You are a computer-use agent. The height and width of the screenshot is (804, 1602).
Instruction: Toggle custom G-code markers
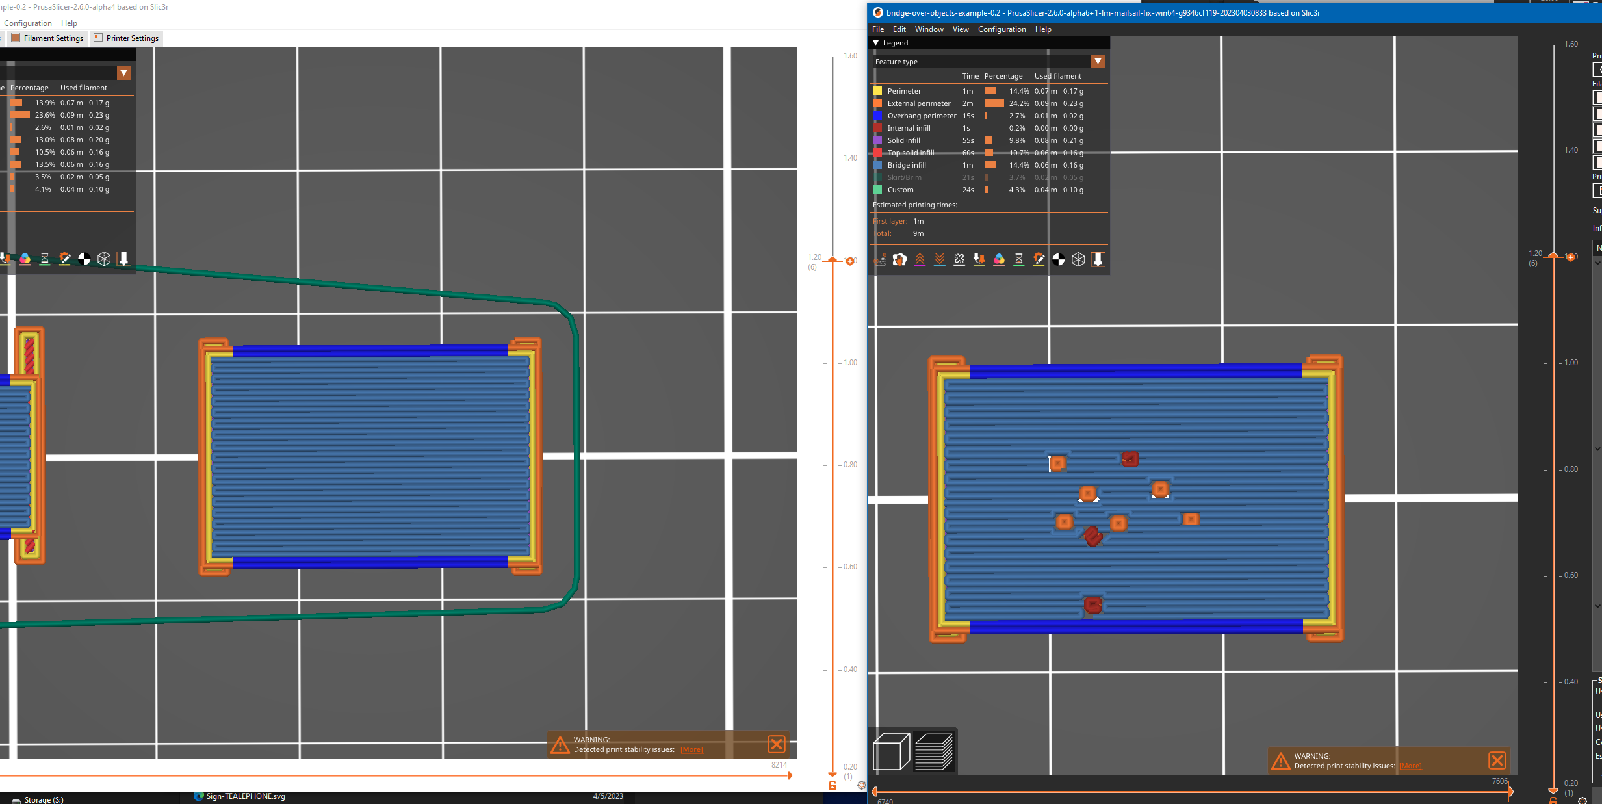pos(1039,259)
